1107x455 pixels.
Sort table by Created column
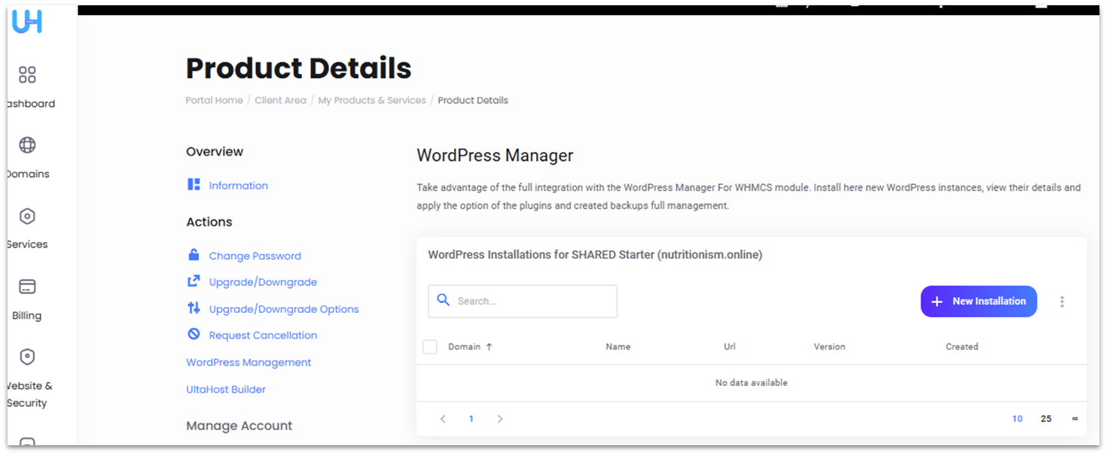[x=962, y=347]
